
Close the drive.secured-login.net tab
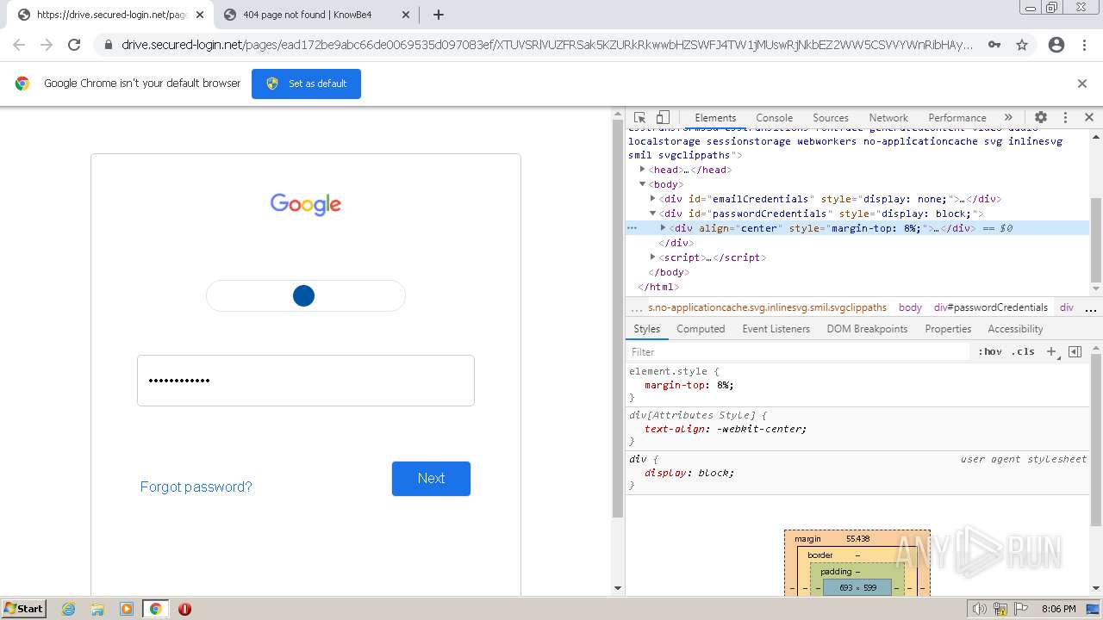(199, 15)
